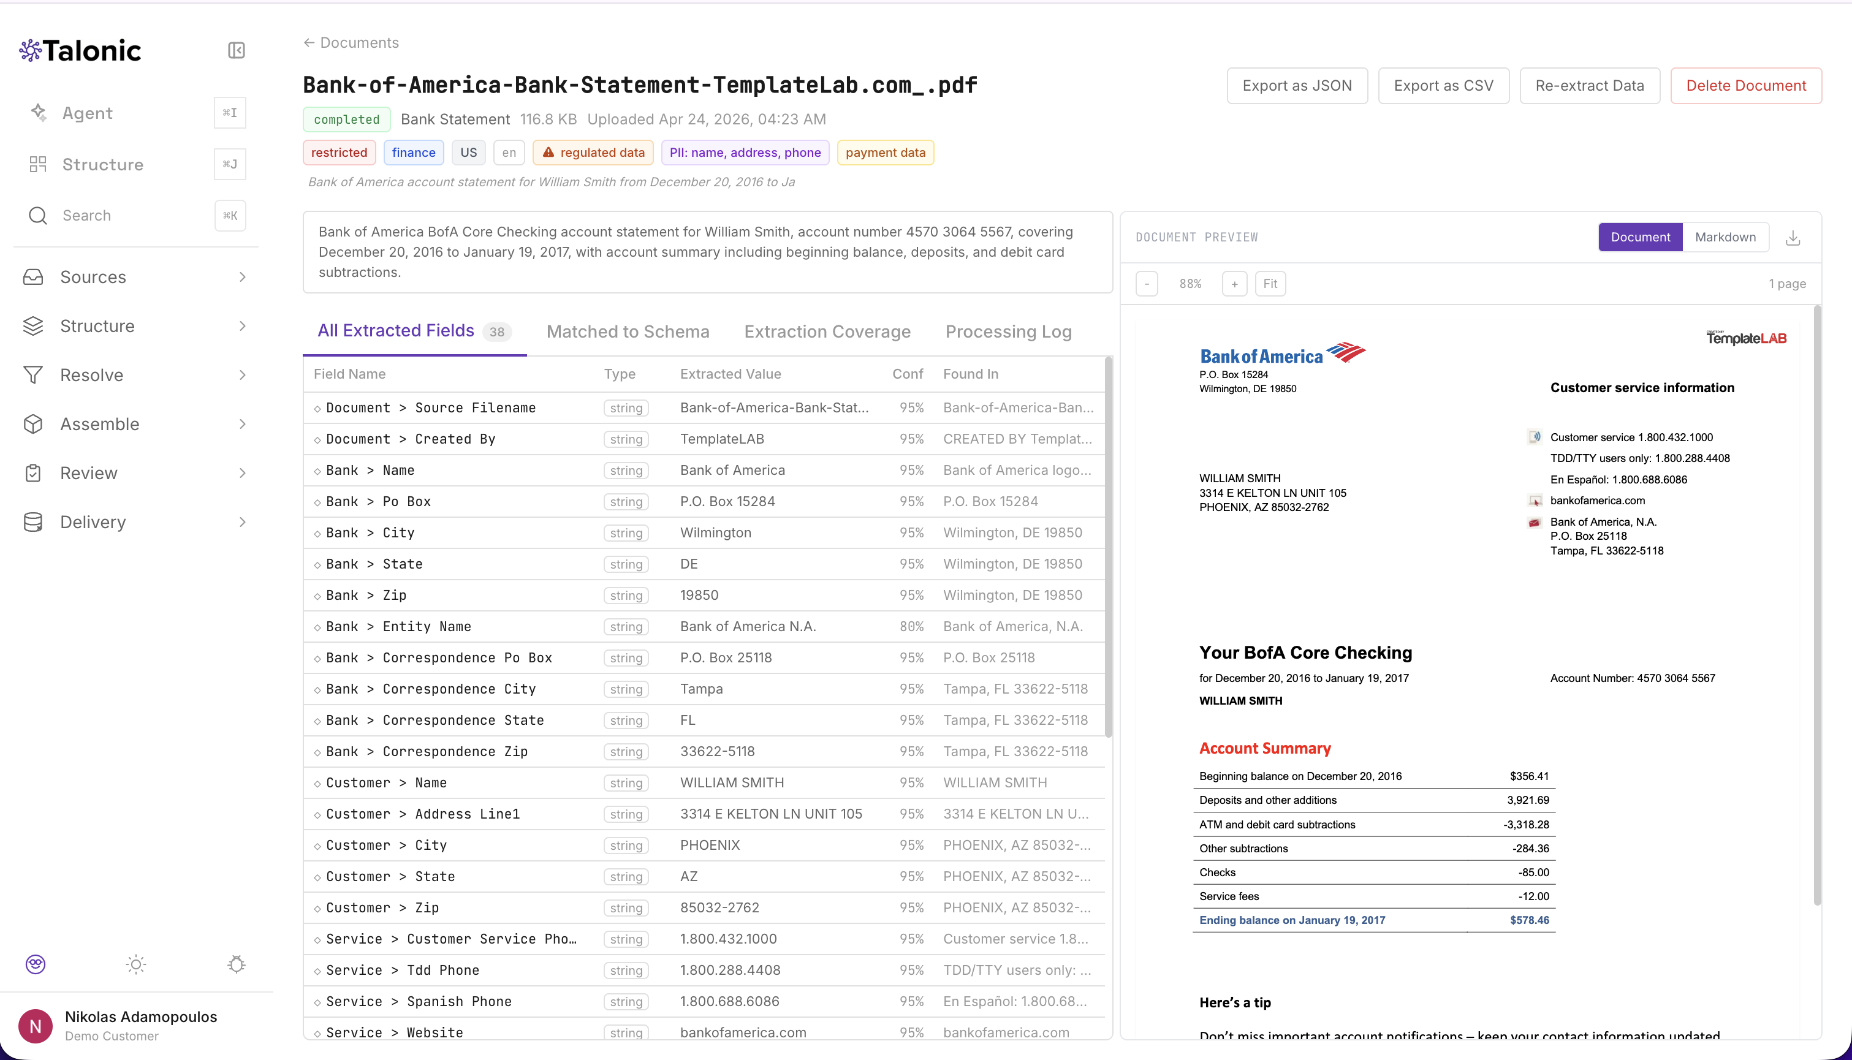Click the completed status badge
Image resolution: width=1852 pixels, height=1060 pixels.
tap(346, 119)
